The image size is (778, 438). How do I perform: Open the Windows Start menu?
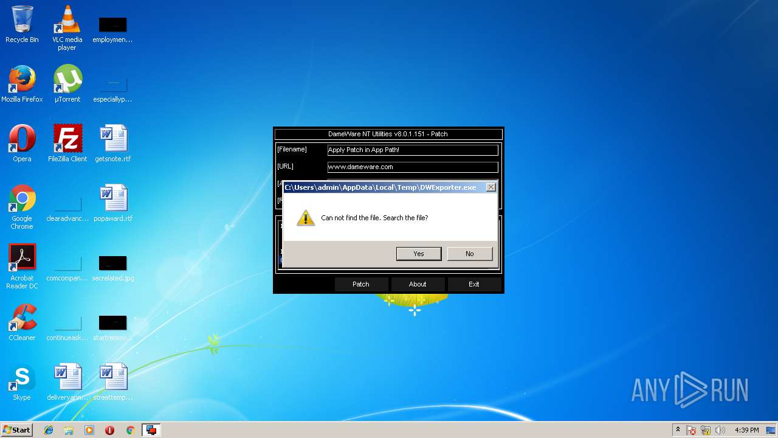(16, 430)
